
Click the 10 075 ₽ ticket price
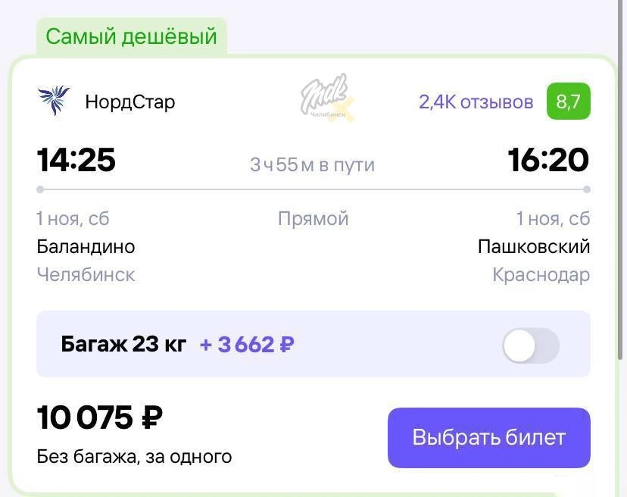100,417
